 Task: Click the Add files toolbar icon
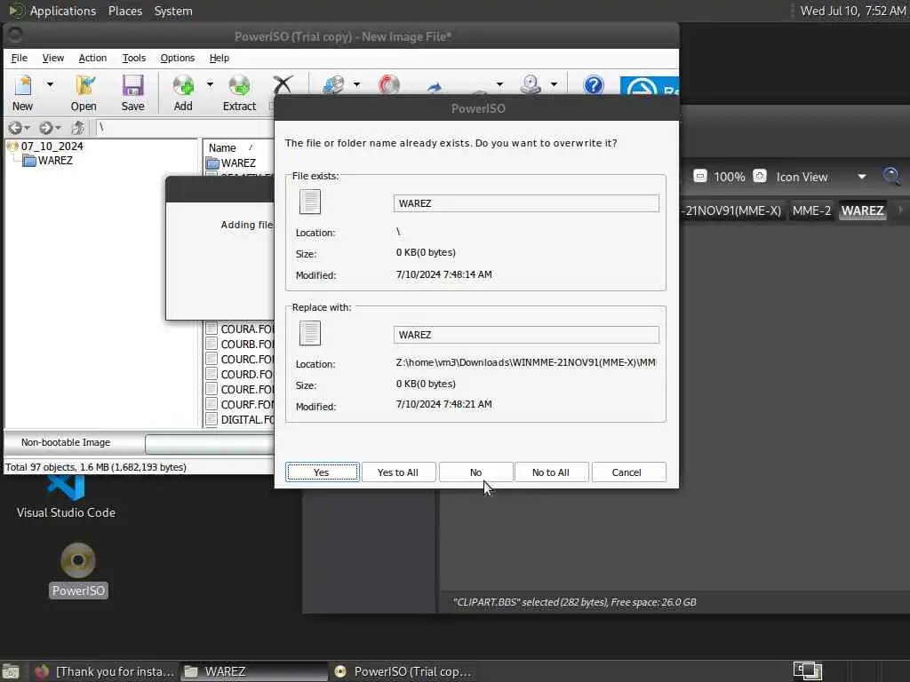(x=183, y=92)
